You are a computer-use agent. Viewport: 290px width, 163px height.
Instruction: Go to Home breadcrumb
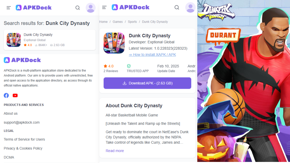tap(103, 22)
